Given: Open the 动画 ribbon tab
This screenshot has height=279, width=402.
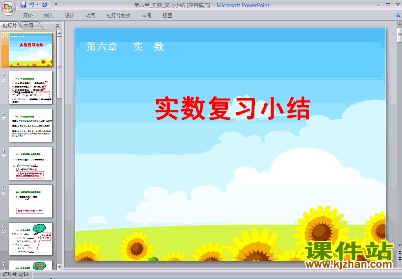Looking at the screenshot, I should [x=91, y=16].
